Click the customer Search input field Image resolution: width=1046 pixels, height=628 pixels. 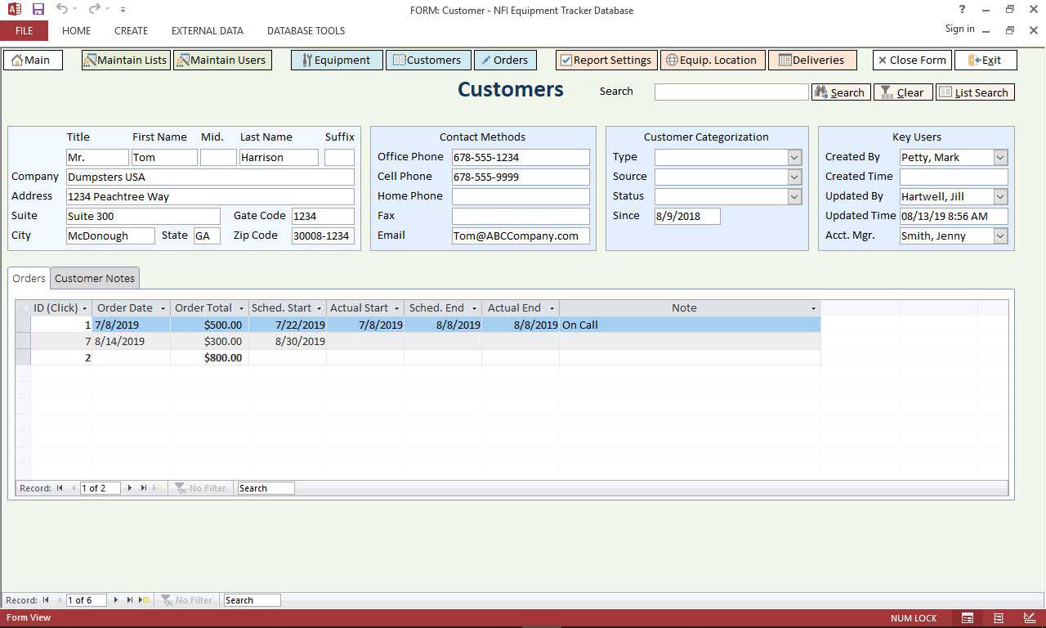click(731, 92)
